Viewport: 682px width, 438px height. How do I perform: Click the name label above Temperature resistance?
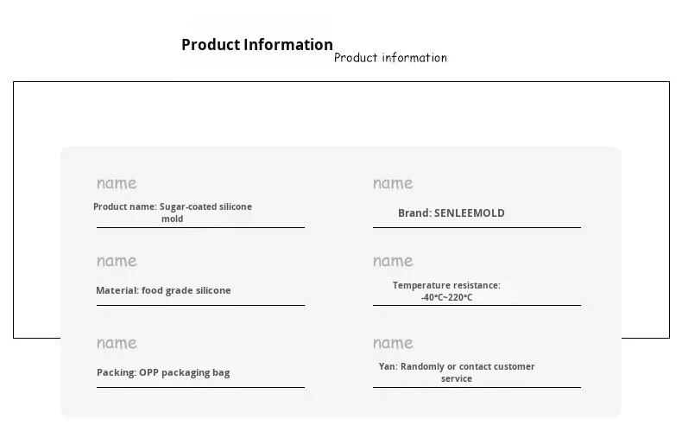click(x=393, y=261)
